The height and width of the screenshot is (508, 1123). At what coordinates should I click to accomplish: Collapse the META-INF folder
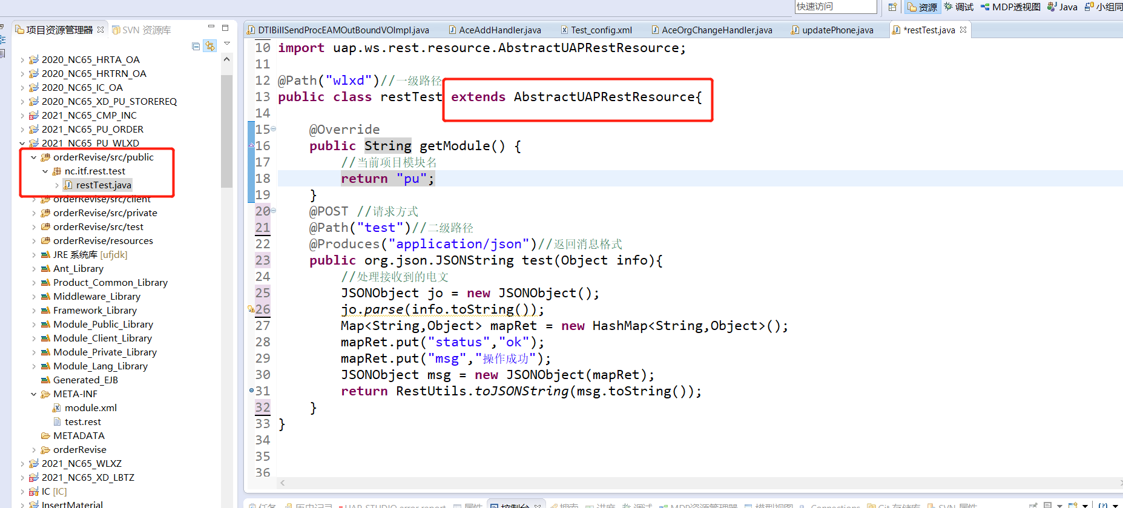[34, 394]
